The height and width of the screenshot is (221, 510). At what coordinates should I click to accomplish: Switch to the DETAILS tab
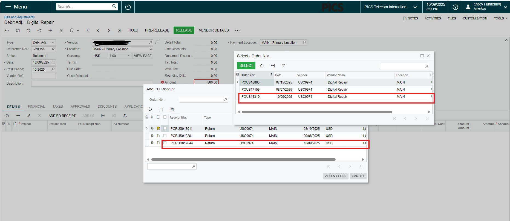pos(14,107)
